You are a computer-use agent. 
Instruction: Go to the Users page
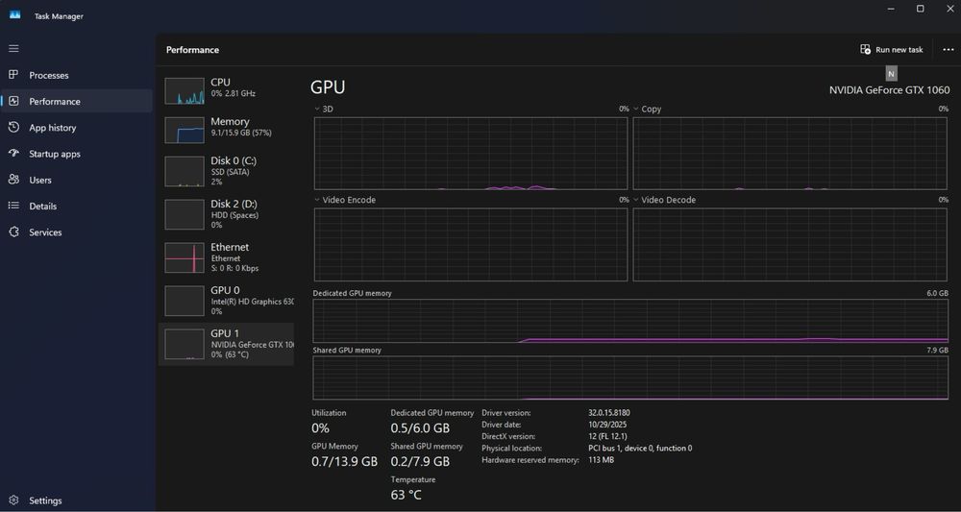pyautogui.click(x=77, y=180)
